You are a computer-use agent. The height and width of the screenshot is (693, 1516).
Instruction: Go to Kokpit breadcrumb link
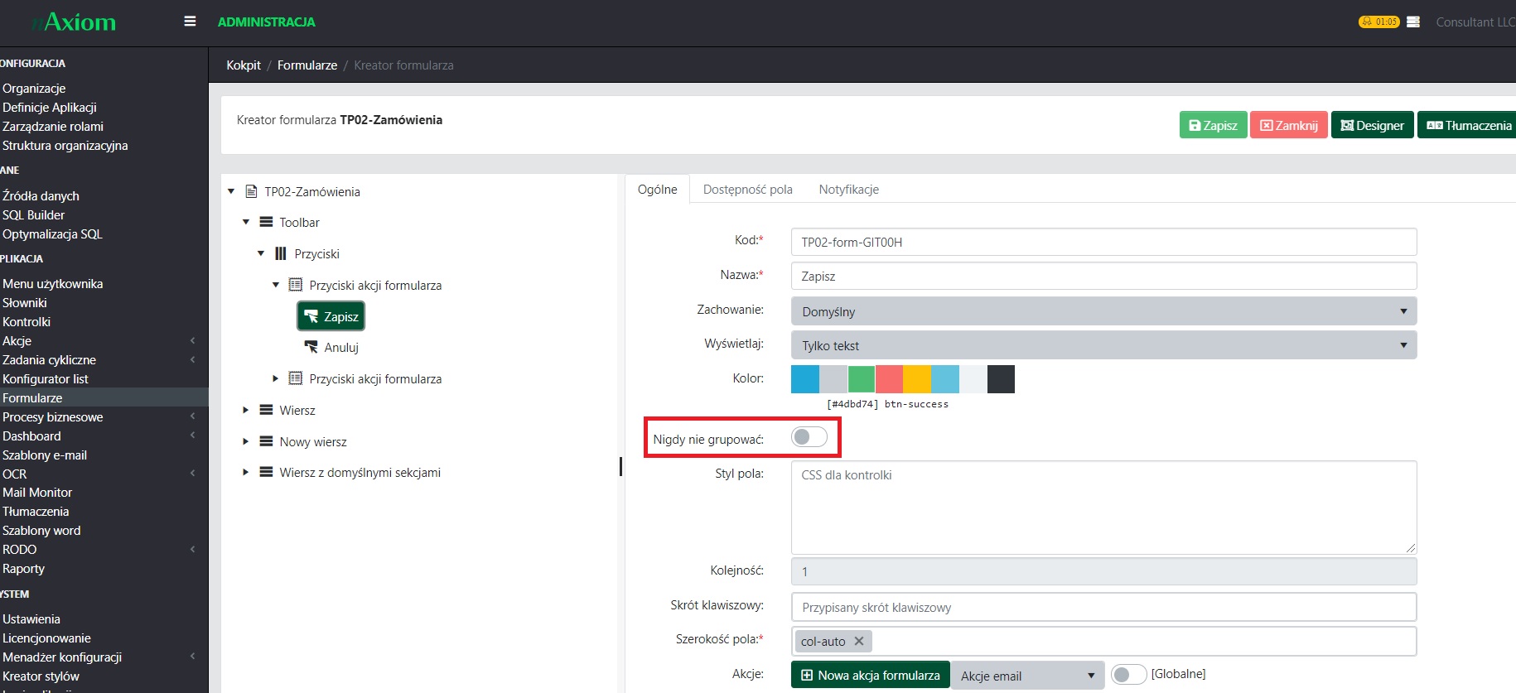tap(244, 65)
